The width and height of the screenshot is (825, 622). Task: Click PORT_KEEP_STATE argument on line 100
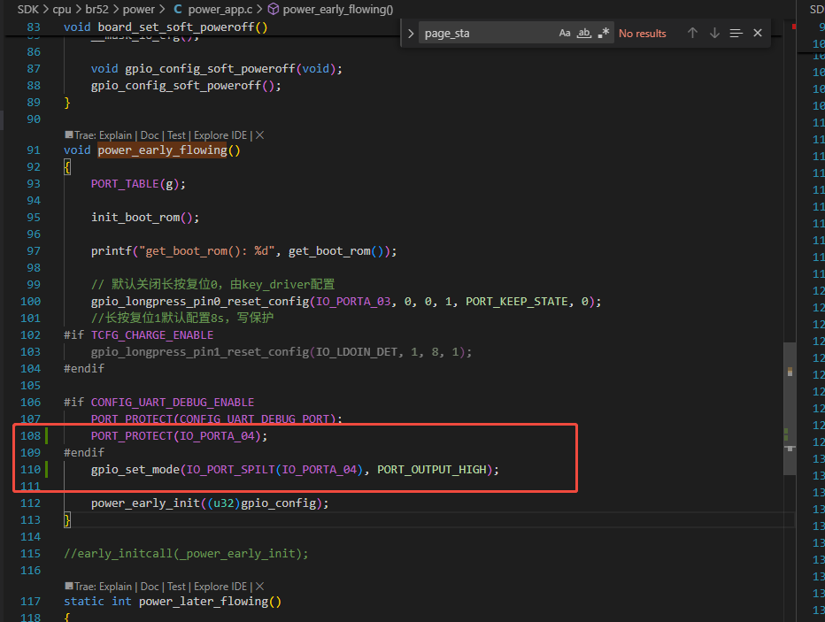517,302
